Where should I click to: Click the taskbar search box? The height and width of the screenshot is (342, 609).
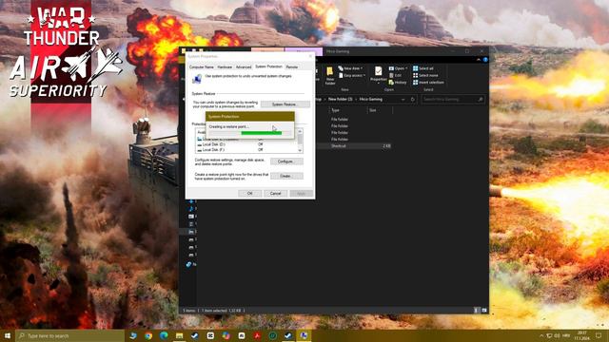coord(69,335)
